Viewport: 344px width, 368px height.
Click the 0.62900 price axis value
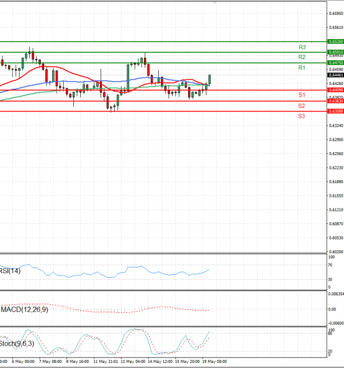click(337, 140)
